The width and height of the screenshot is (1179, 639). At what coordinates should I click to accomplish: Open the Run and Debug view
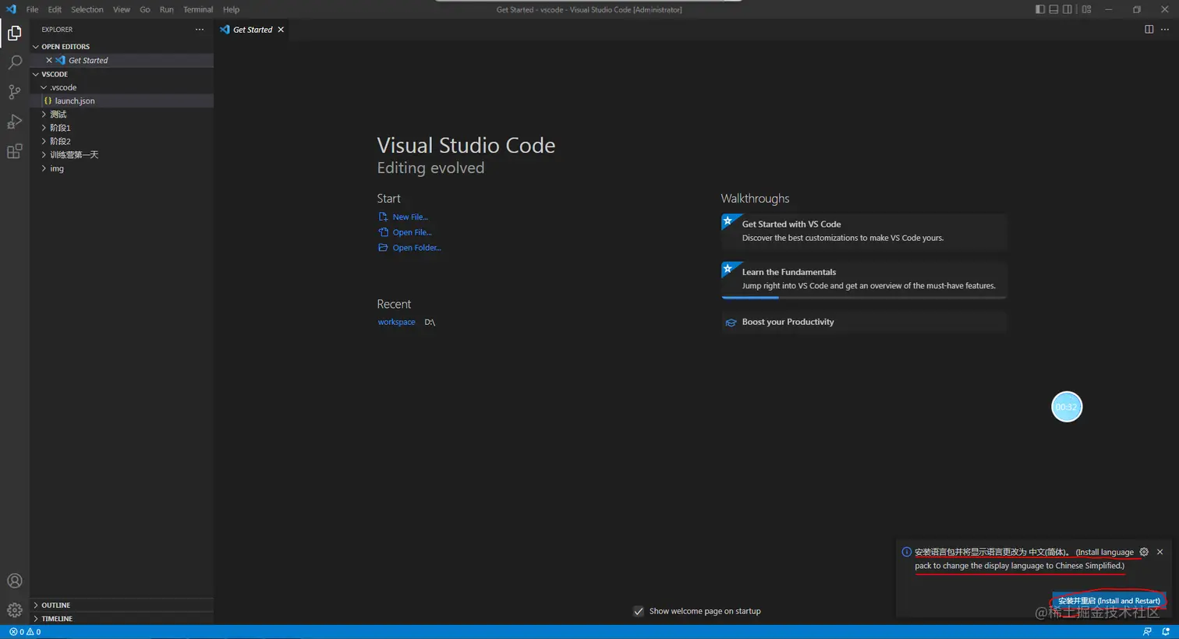click(x=14, y=122)
